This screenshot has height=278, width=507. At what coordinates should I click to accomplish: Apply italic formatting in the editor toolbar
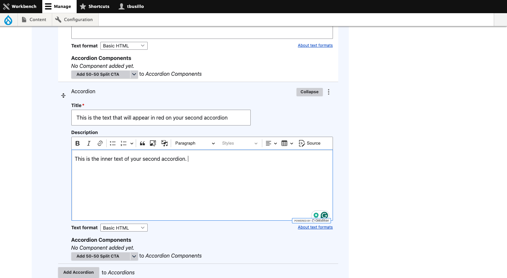click(89, 143)
